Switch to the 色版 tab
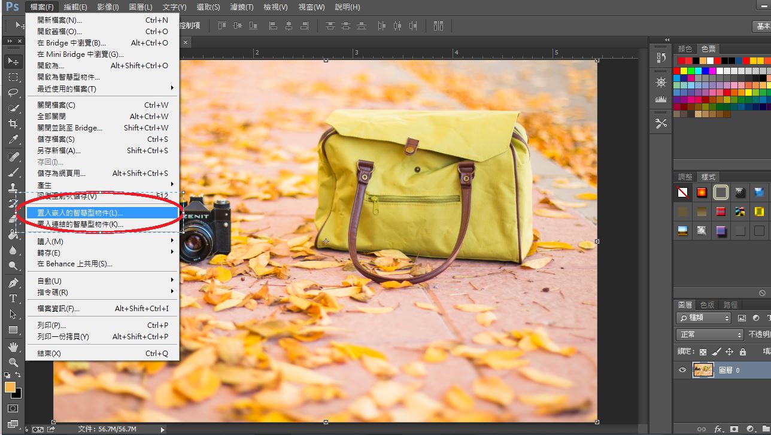This screenshot has width=771, height=435. click(x=708, y=305)
